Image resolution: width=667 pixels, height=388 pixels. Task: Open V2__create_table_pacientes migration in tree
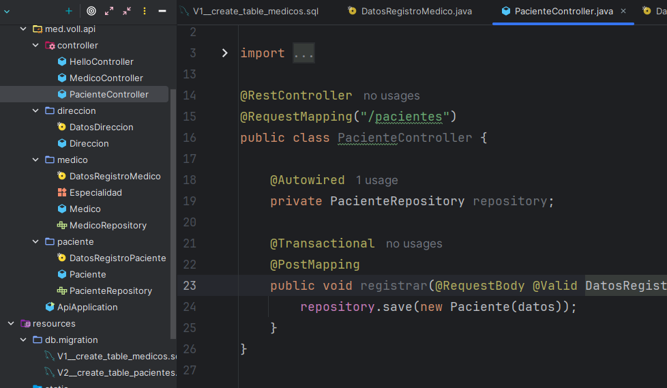click(x=117, y=373)
